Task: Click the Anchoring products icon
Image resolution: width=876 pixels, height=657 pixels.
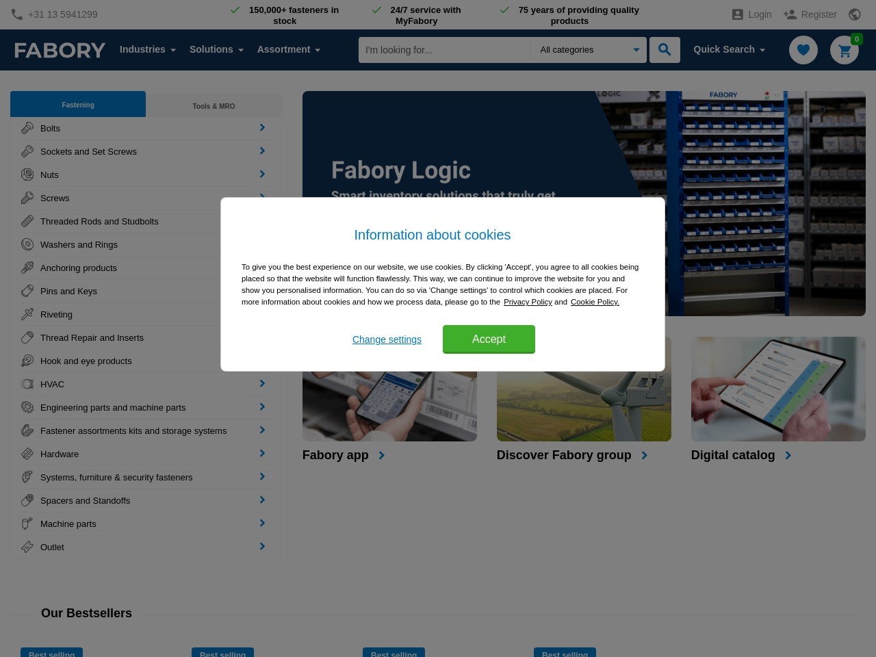Action: [x=27, y=268]
